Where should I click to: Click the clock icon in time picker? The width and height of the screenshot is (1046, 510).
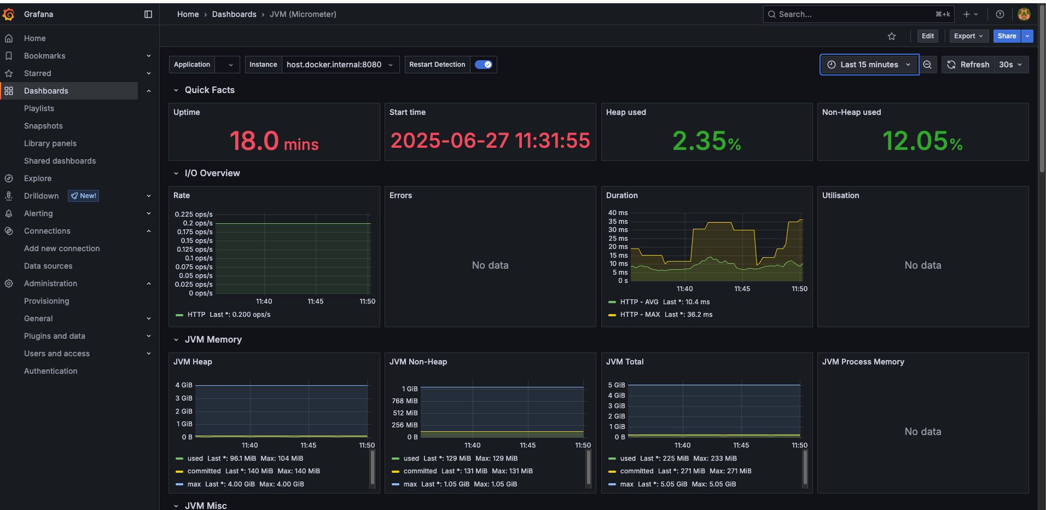(832, 65)
